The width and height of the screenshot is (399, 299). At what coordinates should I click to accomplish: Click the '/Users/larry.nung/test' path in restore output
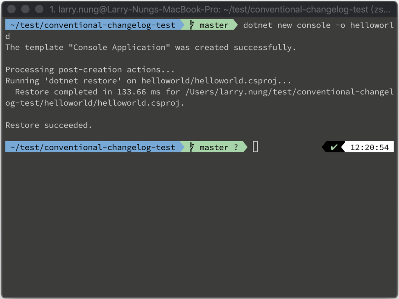(239, 92)
